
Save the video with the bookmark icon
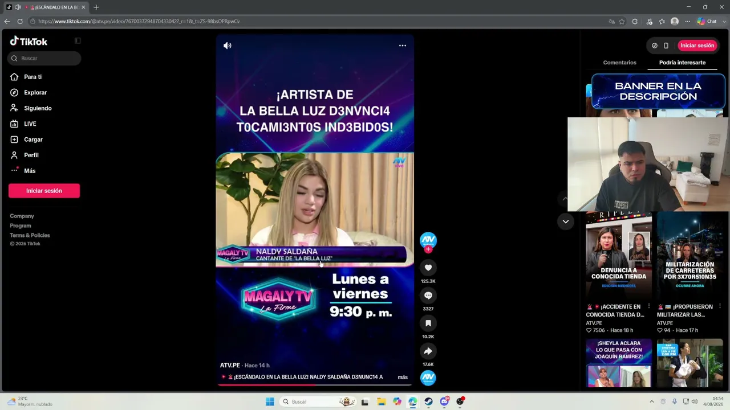click(x=428, y=323)
